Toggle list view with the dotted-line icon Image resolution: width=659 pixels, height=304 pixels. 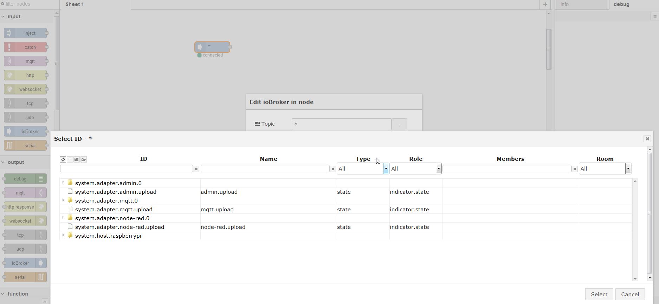(x=70, y=159)
